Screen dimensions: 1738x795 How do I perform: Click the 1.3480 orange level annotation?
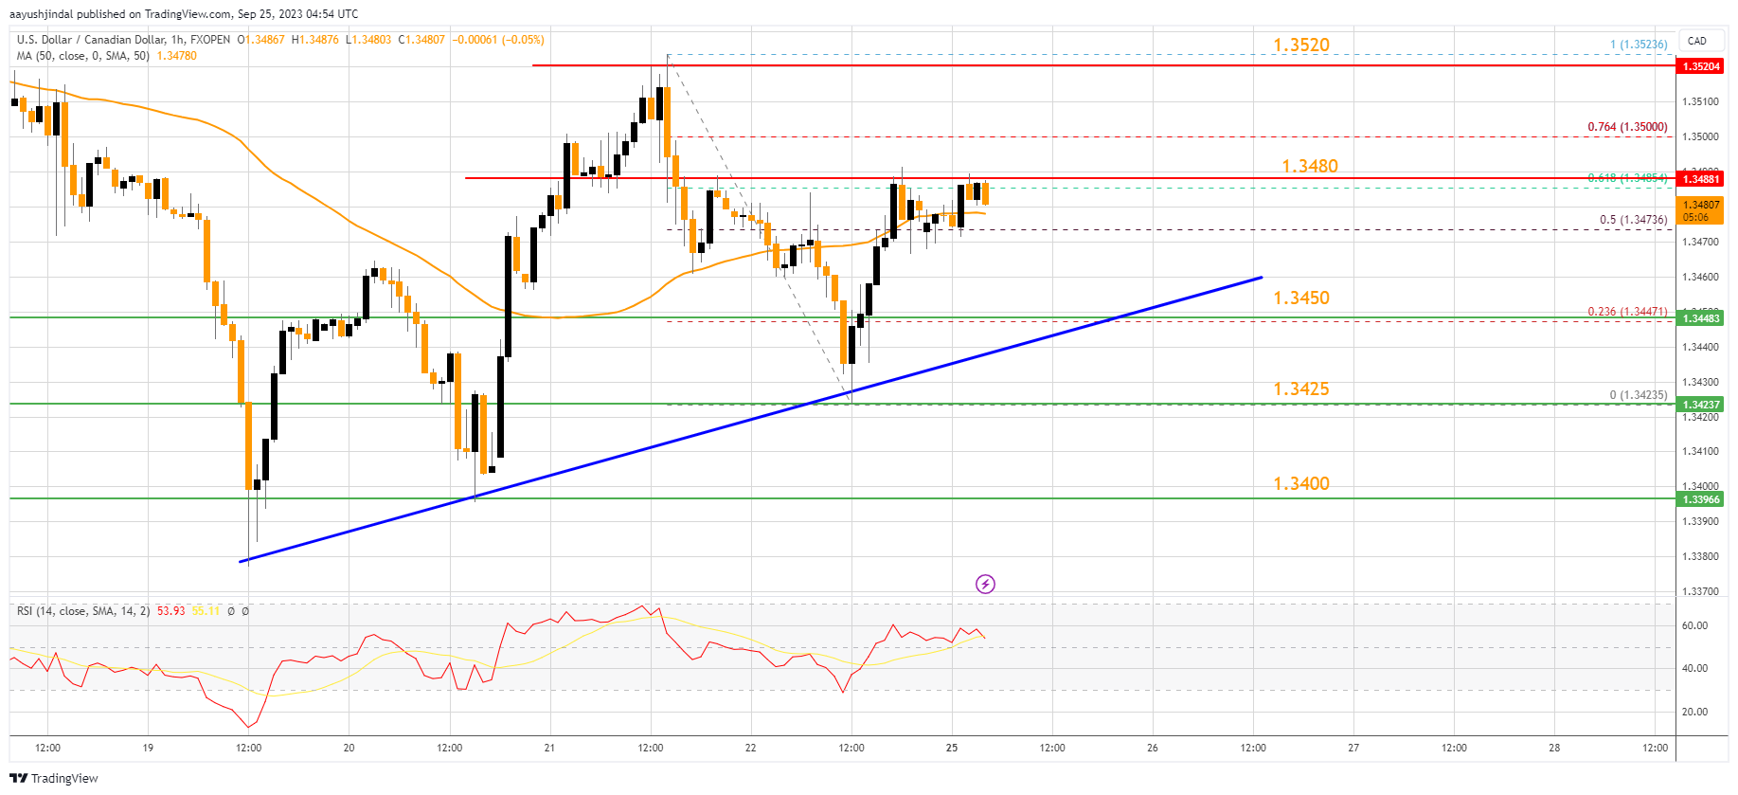(1310, 166)
